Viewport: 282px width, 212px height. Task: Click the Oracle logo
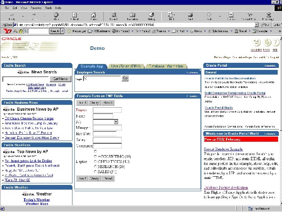click(12, 38)
